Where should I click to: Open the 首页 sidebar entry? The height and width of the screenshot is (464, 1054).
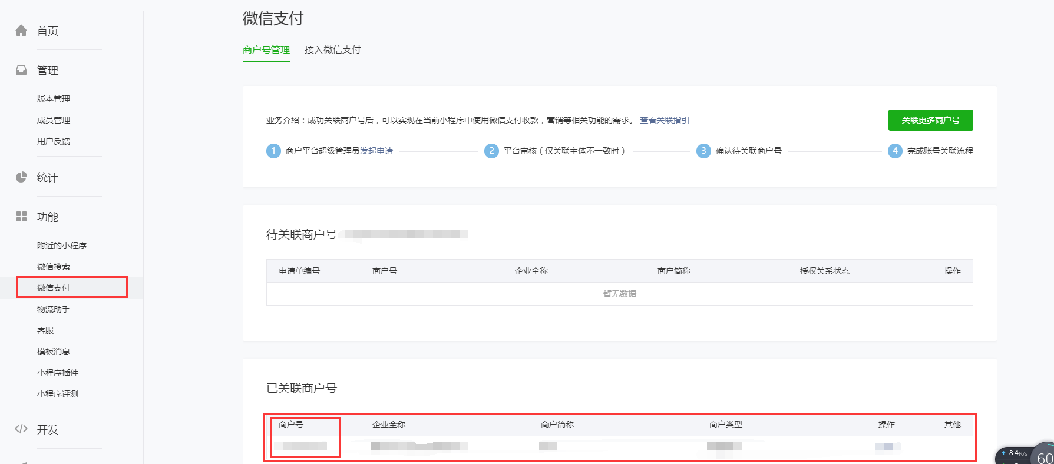click(48, 31)
